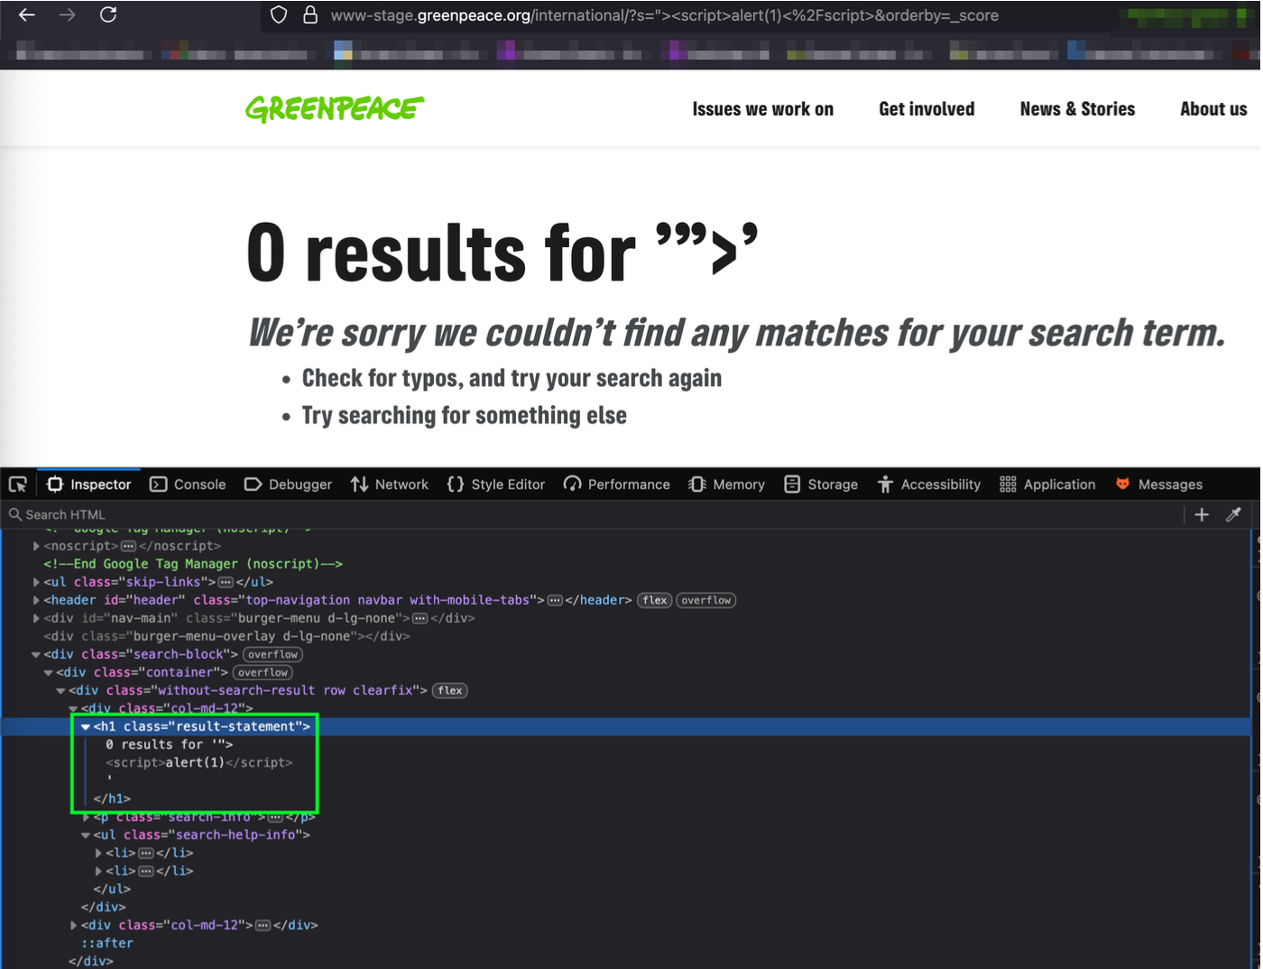
Task: Open the Memory tab
Action: [726, 484]
